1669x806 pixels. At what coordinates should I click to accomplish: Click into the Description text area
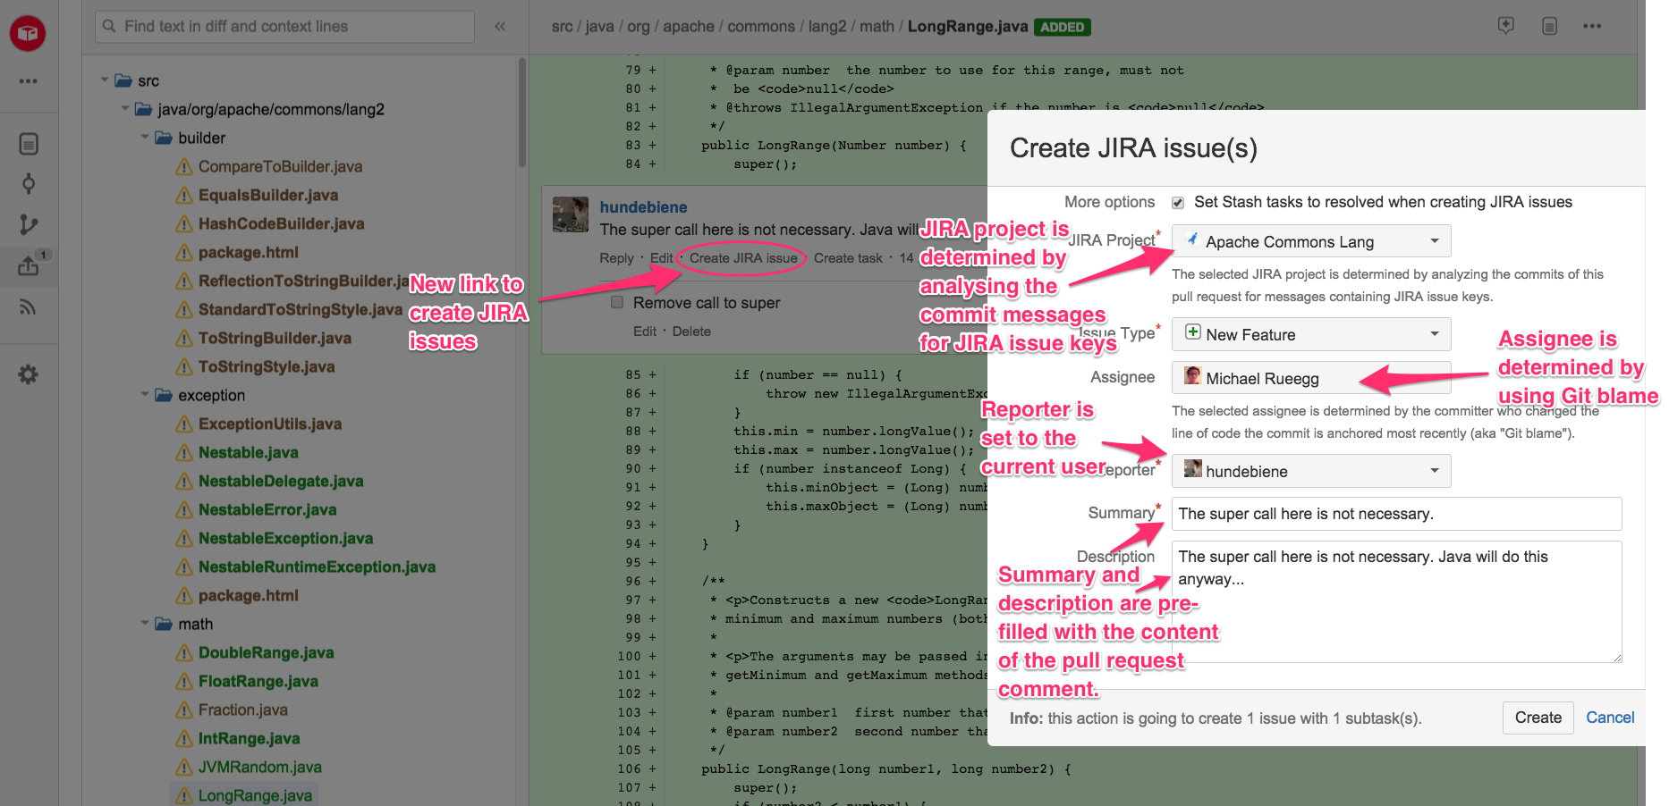tap(1396, 601)
